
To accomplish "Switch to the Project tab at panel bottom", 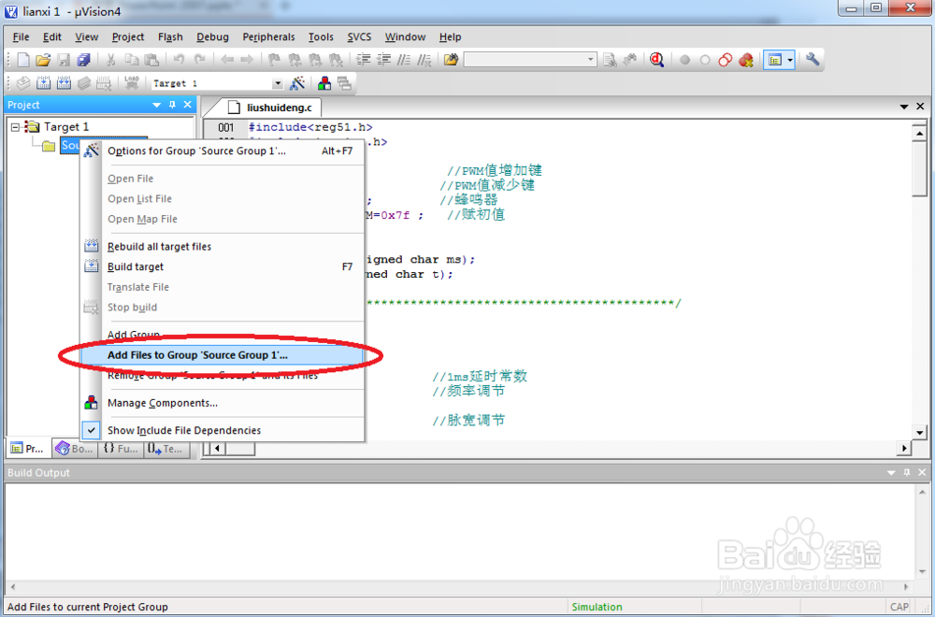I will (28, 449).
